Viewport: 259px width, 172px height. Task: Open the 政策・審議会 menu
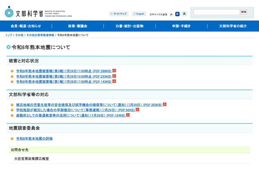coord(78,26)
